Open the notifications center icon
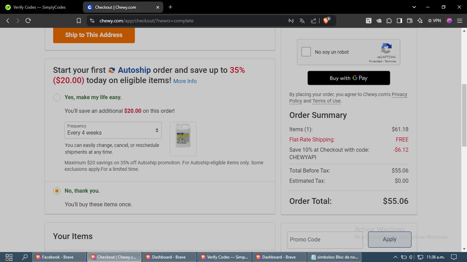 click(454, 257)
